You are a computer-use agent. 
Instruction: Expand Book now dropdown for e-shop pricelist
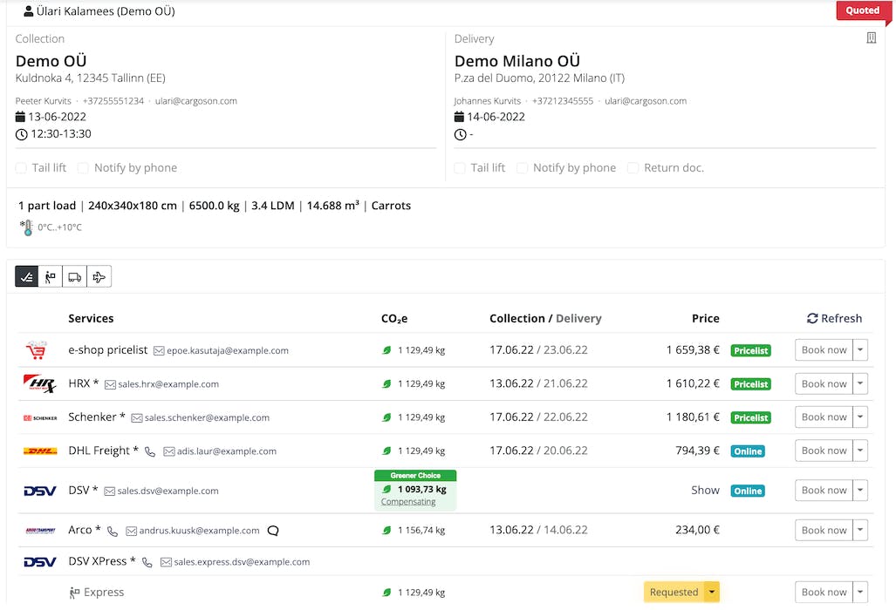pyautogui.click(x=860, y=349)
